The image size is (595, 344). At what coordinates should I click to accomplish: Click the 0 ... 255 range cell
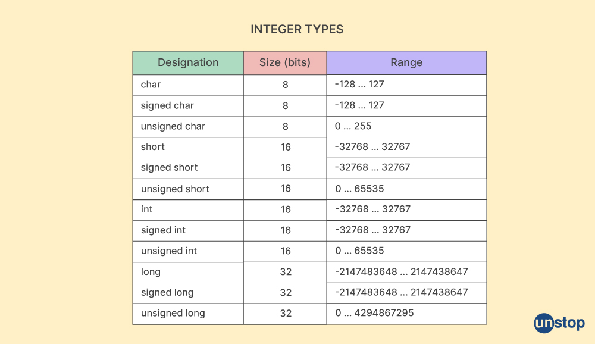coord(406,127)
